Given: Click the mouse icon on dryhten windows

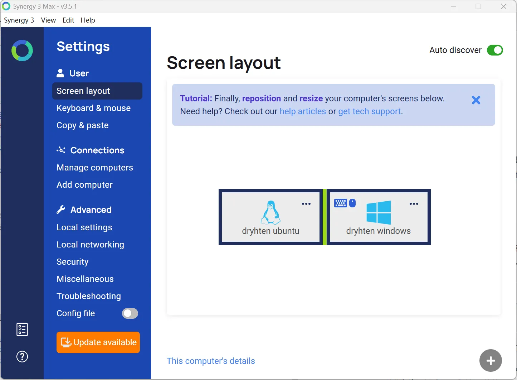Looking at the screenshot, I should (352, 203).
